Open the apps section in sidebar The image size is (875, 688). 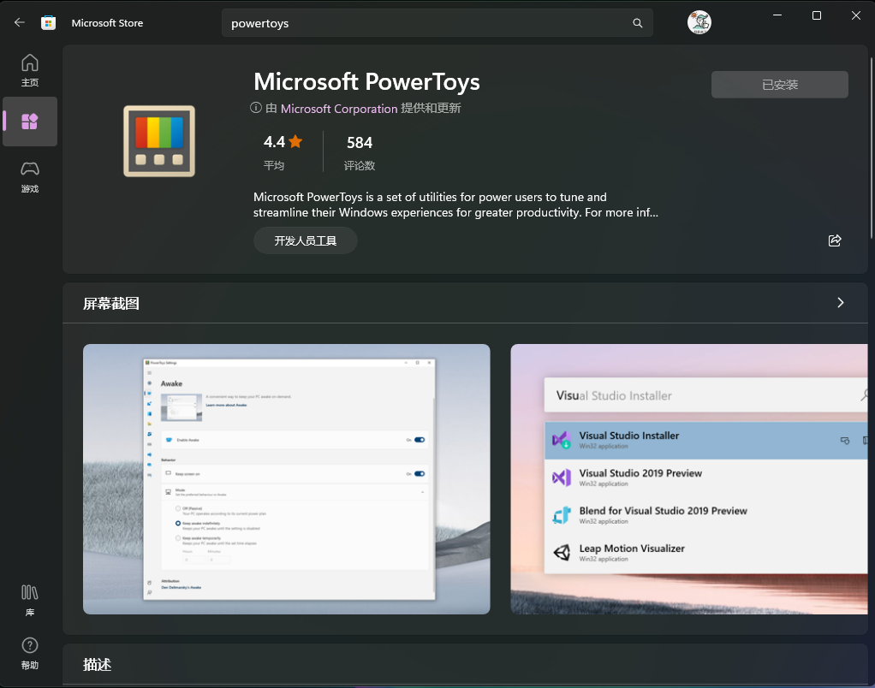[30, 122]
